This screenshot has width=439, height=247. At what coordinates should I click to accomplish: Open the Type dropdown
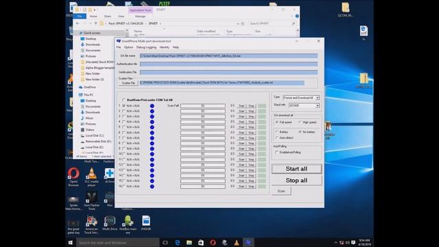[x=318, y=97]
